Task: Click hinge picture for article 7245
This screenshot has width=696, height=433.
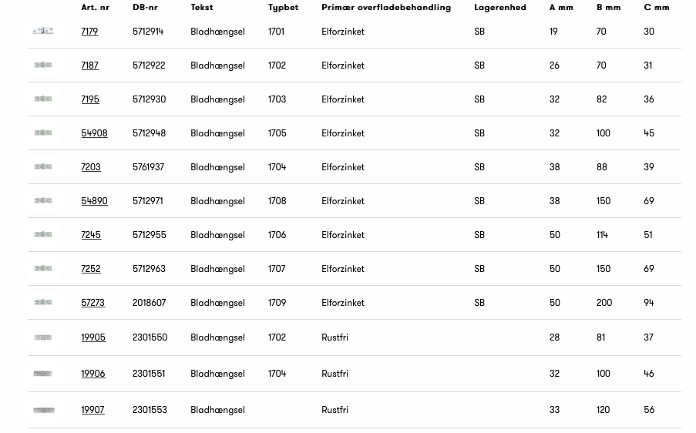Action: coord(43,234)
